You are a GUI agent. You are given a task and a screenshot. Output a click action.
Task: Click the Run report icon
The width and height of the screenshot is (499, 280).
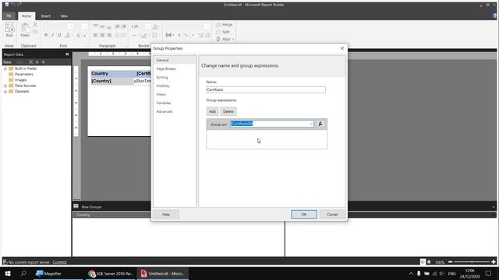[9, 30]
